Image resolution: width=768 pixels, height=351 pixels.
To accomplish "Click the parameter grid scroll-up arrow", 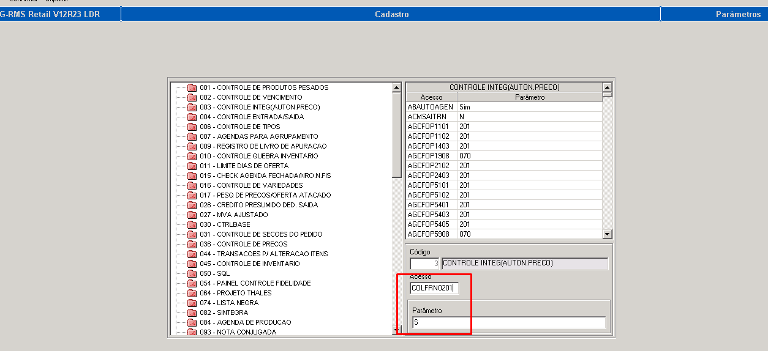I will click(607, 87).
